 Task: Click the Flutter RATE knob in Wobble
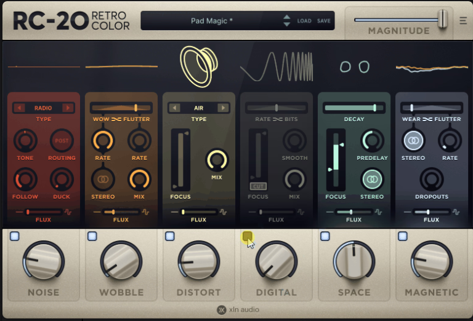pos(139,141)
